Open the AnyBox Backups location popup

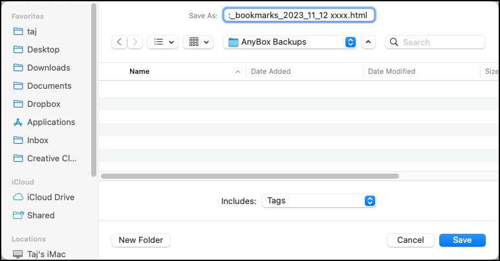point(290,42)
